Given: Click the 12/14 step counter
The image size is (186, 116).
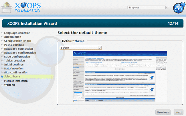Looking at the screenshot, I should [x=173, y=23].
